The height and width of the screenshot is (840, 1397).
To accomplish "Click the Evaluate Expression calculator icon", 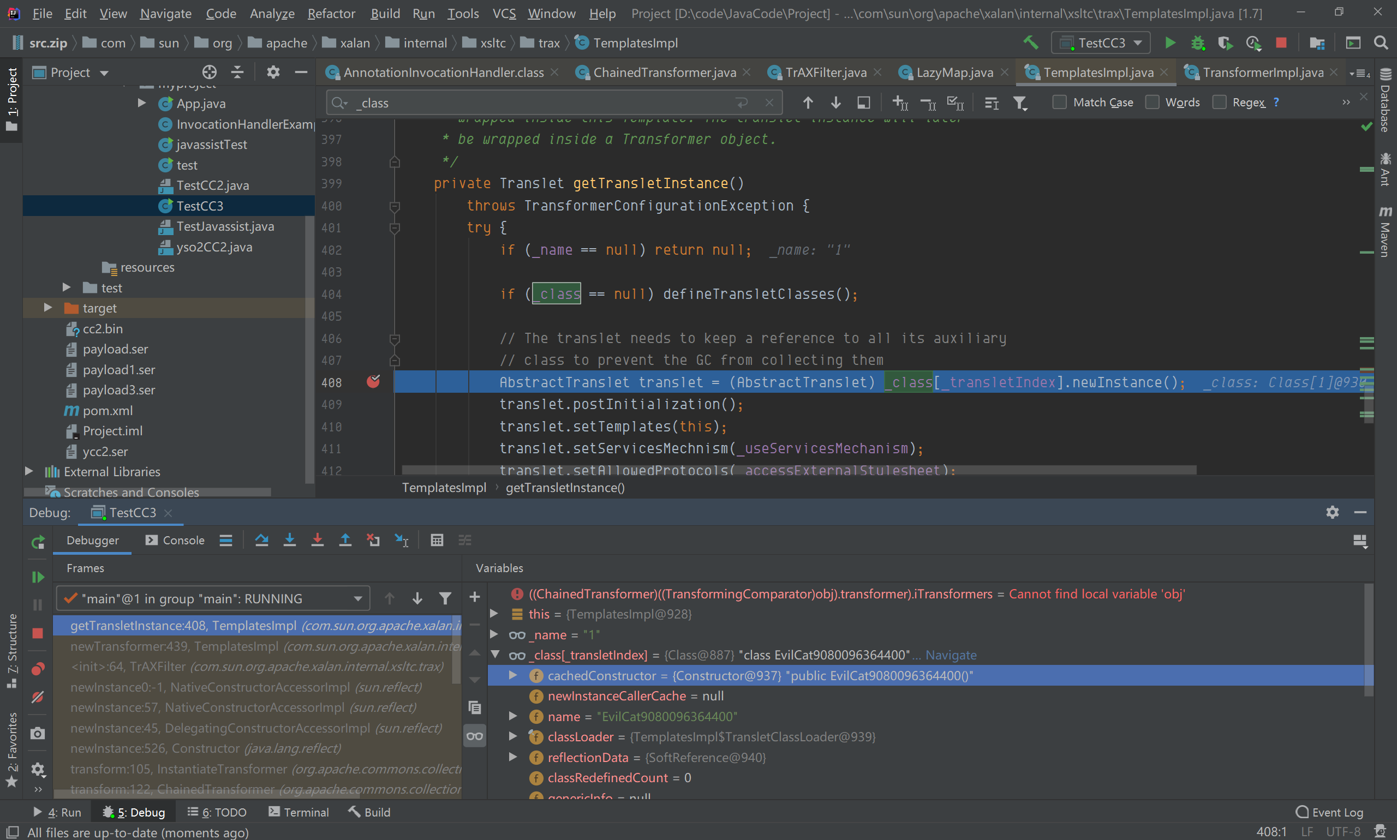I will click(x=437, y=540).
